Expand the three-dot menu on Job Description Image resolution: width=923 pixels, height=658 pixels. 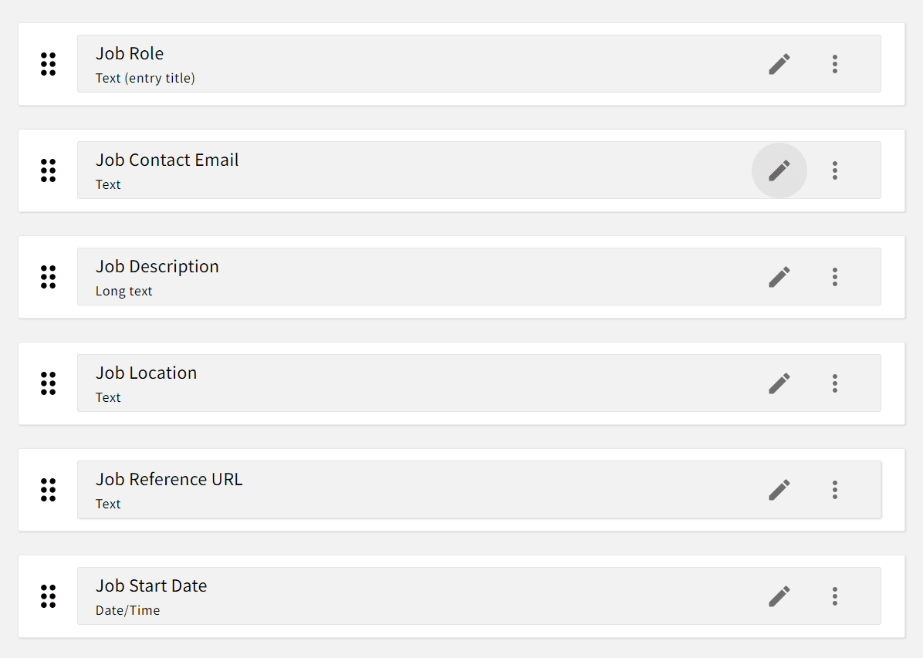(835, 276)
